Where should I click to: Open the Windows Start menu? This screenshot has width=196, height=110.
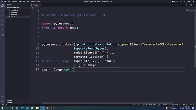2,108
